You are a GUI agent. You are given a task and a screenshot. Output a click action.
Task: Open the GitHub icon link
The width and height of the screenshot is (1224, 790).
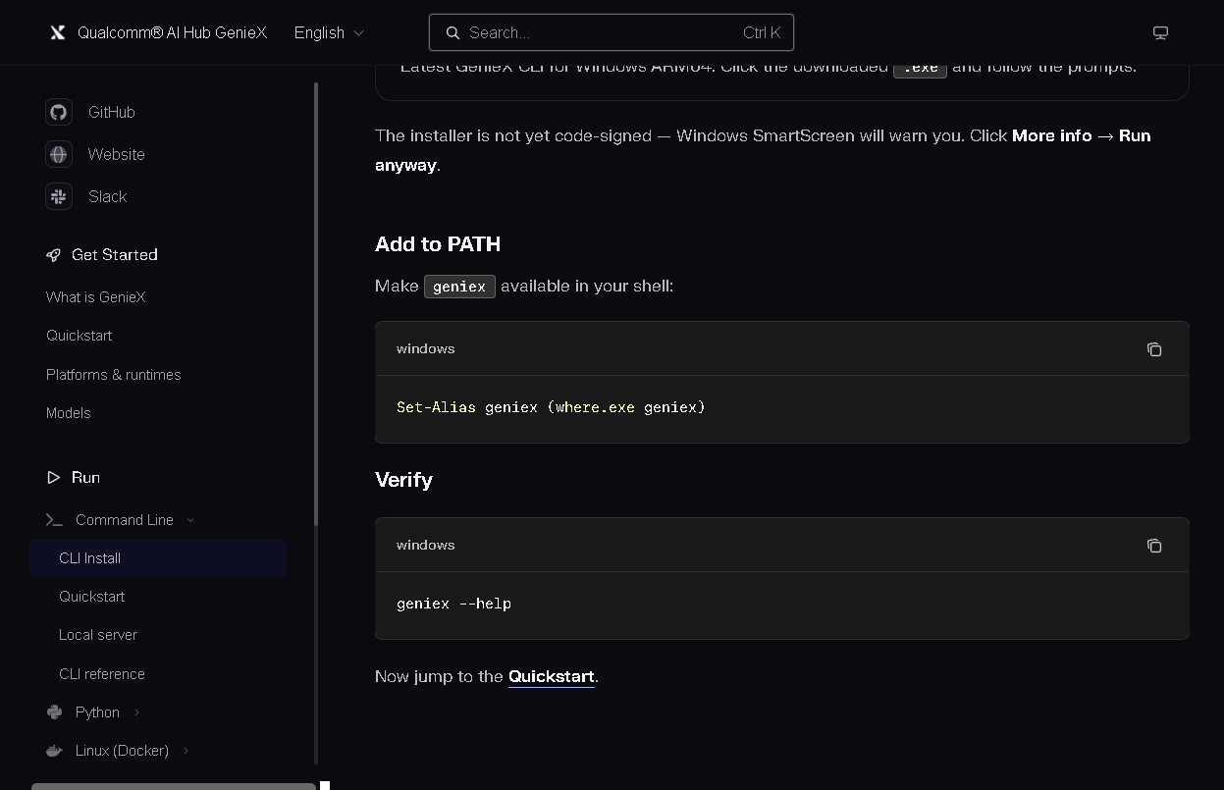click(59, 112)
